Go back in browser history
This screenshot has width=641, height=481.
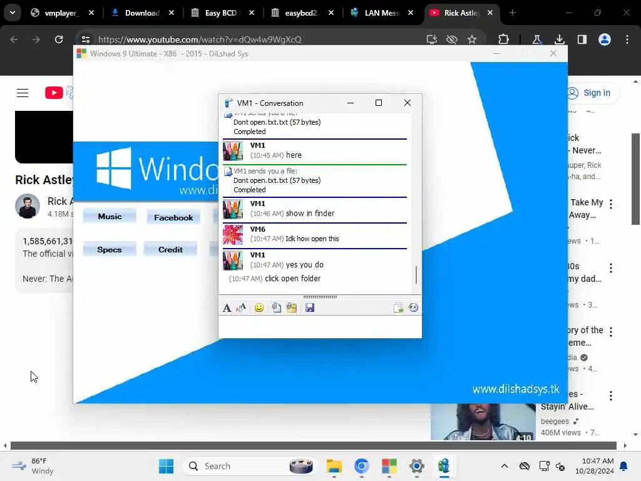click(x=14, y=39)
